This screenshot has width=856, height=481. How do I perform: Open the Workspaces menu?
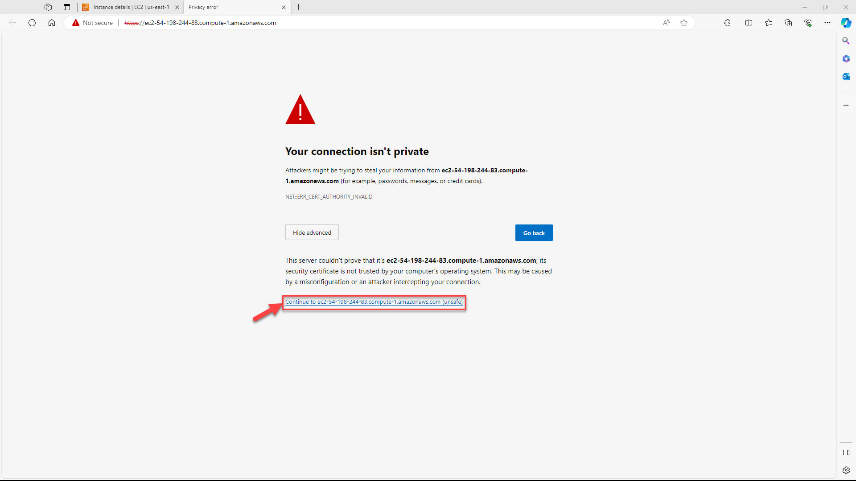tap(48, 7)
